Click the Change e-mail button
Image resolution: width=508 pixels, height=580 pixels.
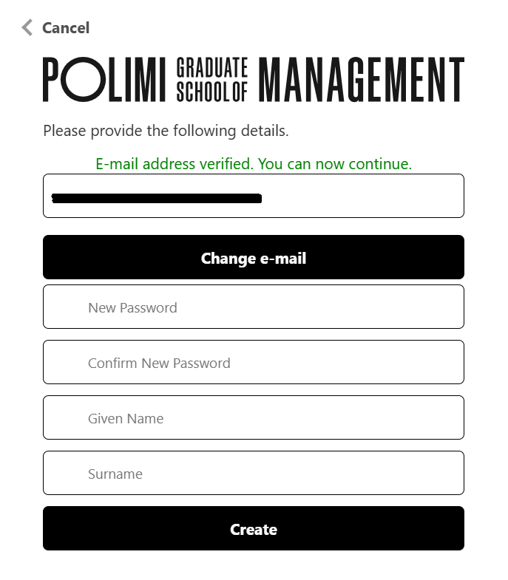pos(254,257)
